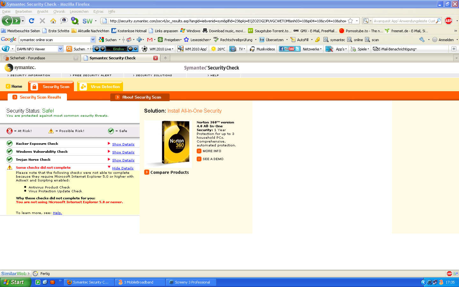Open Meistbesuchte Seiten bookmark folder
The width and height of the screenshot is (459, 287).
tap(21, 31)
